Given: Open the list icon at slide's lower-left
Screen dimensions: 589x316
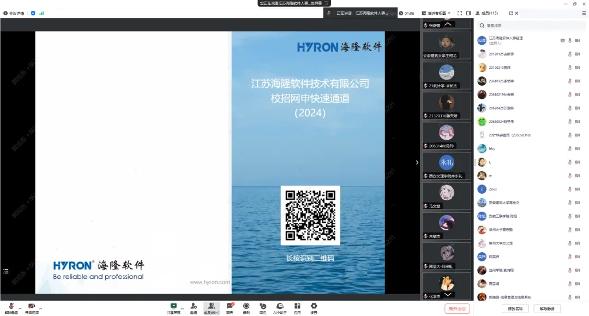Looking at the screenshot, I should [6, 271].
